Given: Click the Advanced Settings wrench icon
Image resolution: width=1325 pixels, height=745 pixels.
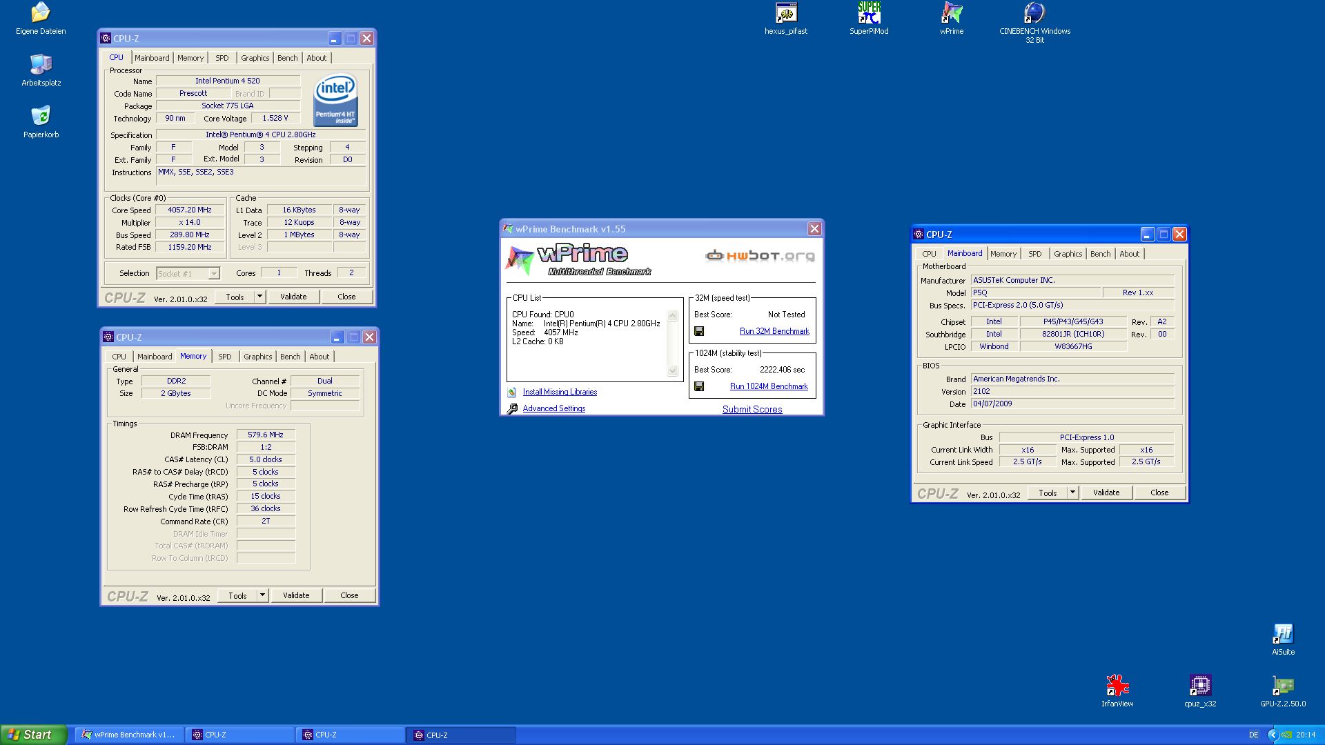Looking at the screenshot, I should 512,409.
